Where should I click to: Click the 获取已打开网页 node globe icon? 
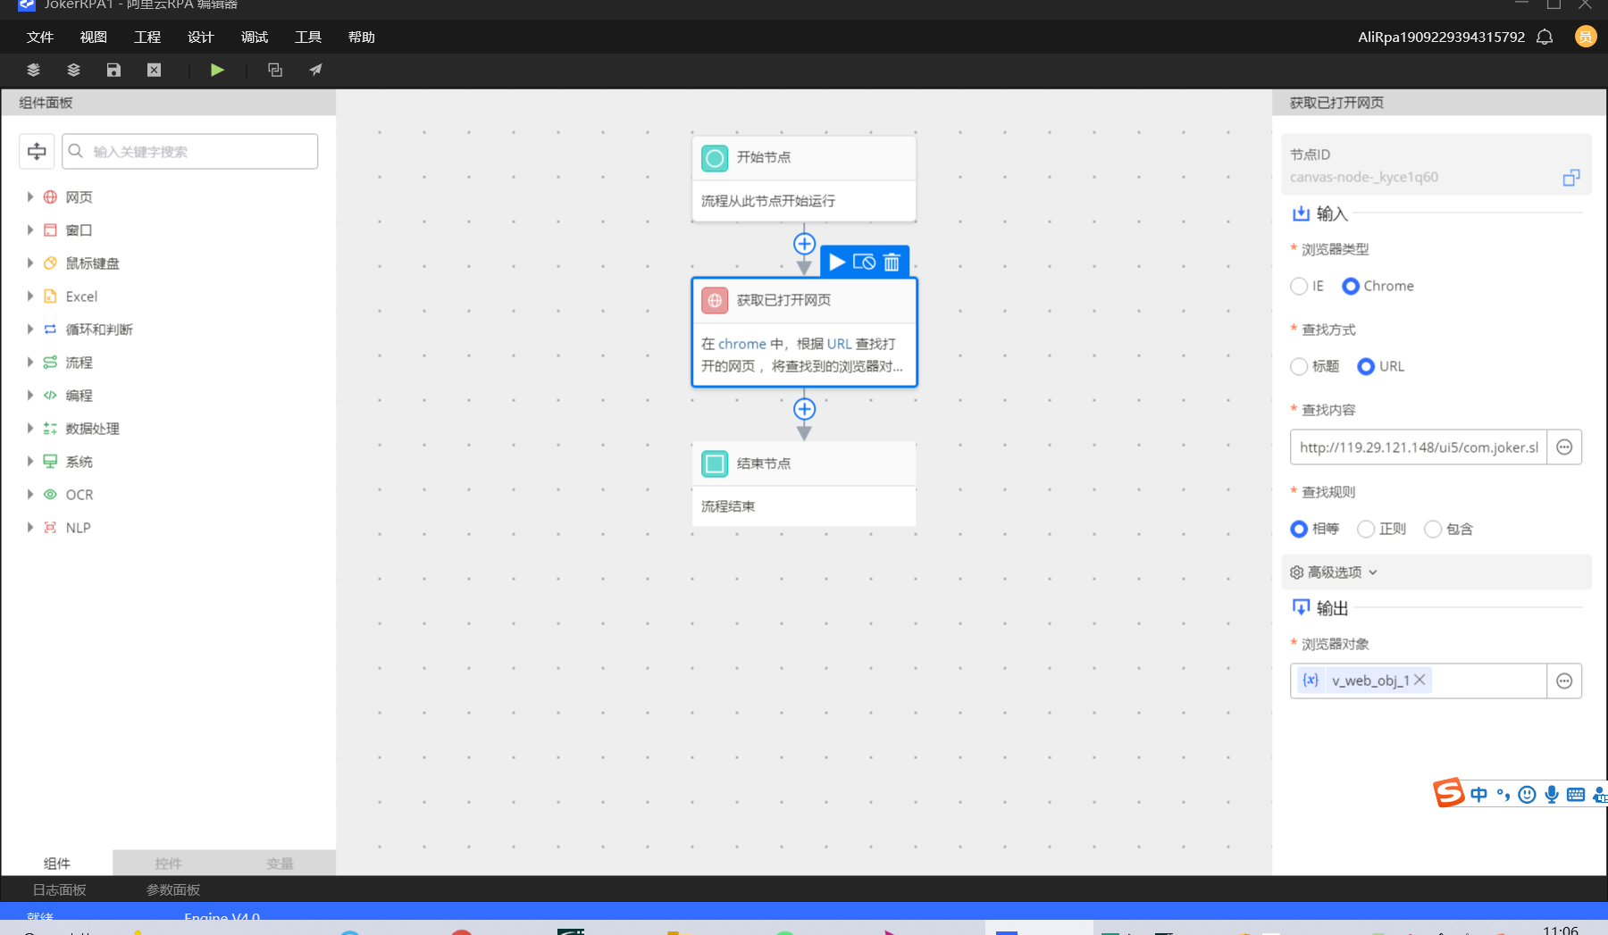[x=715, y=301]
